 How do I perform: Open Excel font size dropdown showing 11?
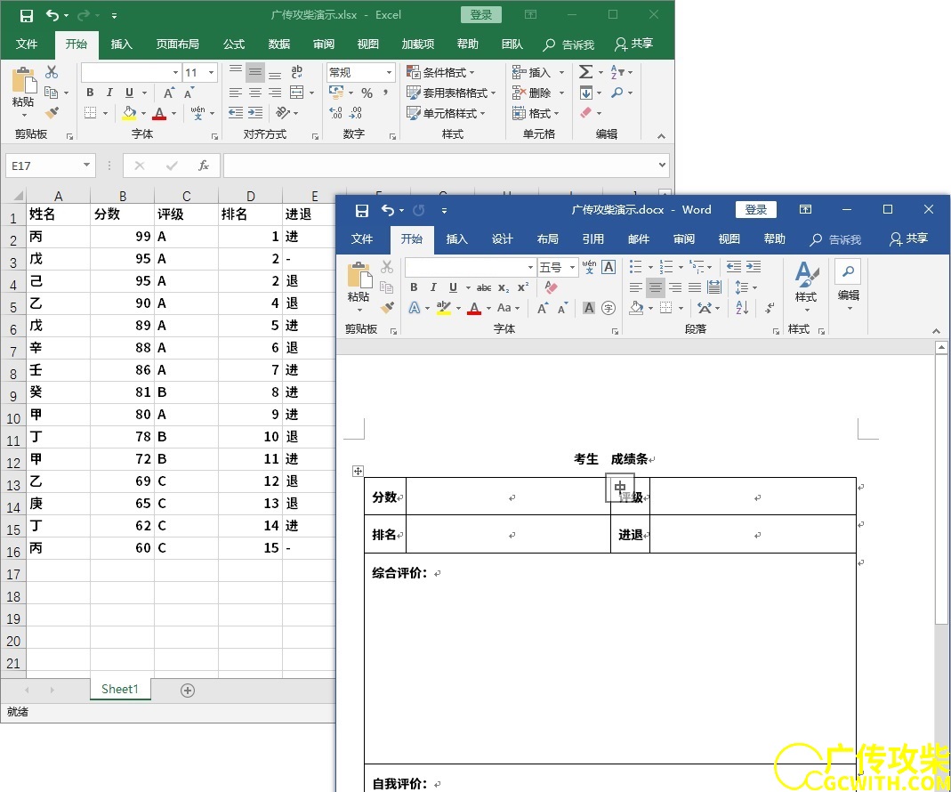tap(211, 73)
